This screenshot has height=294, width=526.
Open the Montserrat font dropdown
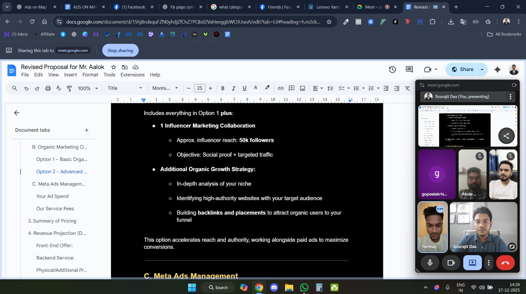[165, 88]
